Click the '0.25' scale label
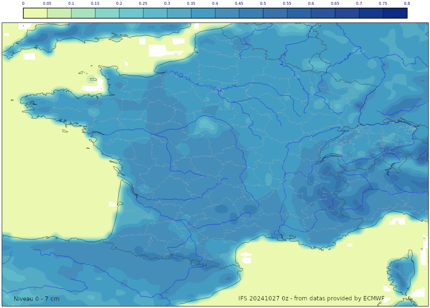This screenshot has width=430, height=308. (x=143, y=3)
